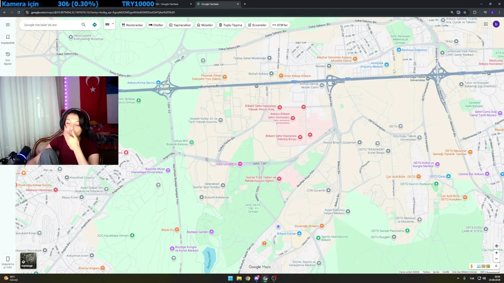
Task: Click the browser zoom magnifier in address bar
Action: click(x=452, y=12)
